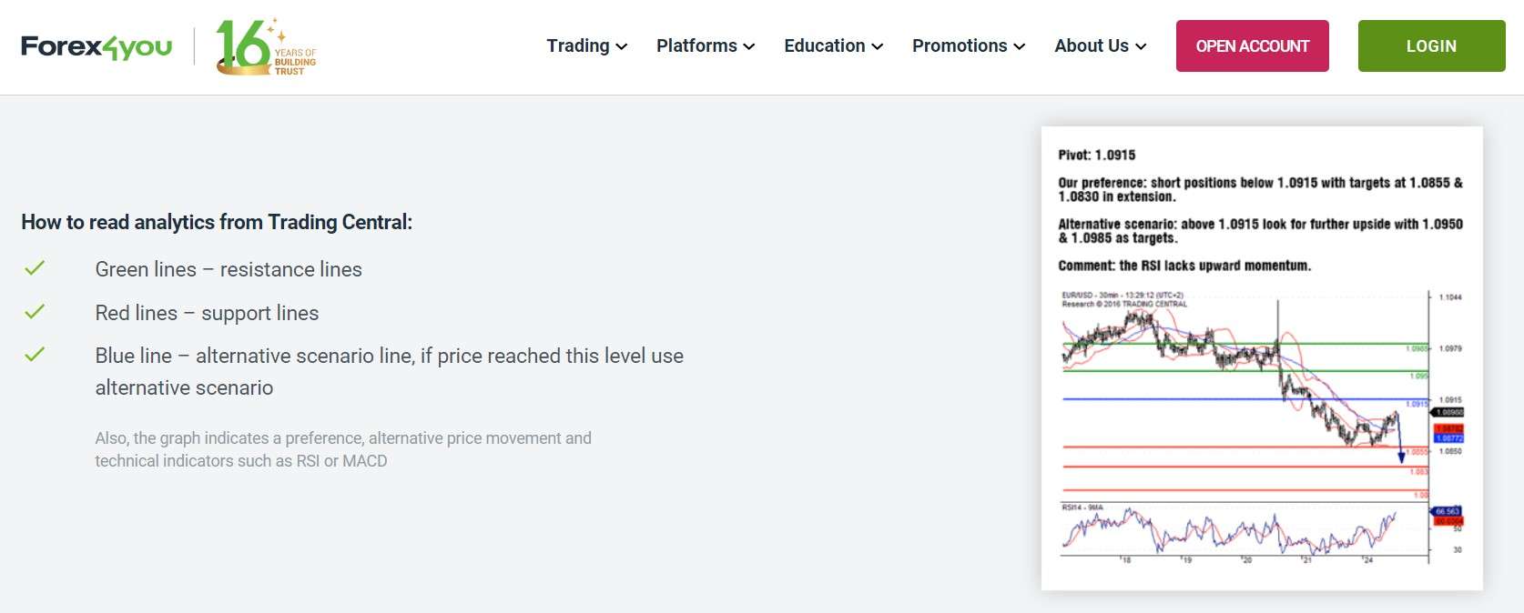Open the Trading Central analytics chart image

[1262, 358]
